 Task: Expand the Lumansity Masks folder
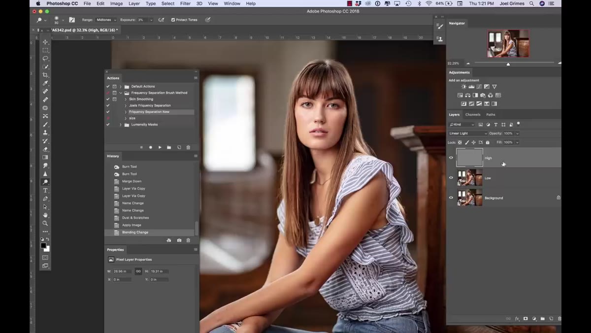coord(120,125)
